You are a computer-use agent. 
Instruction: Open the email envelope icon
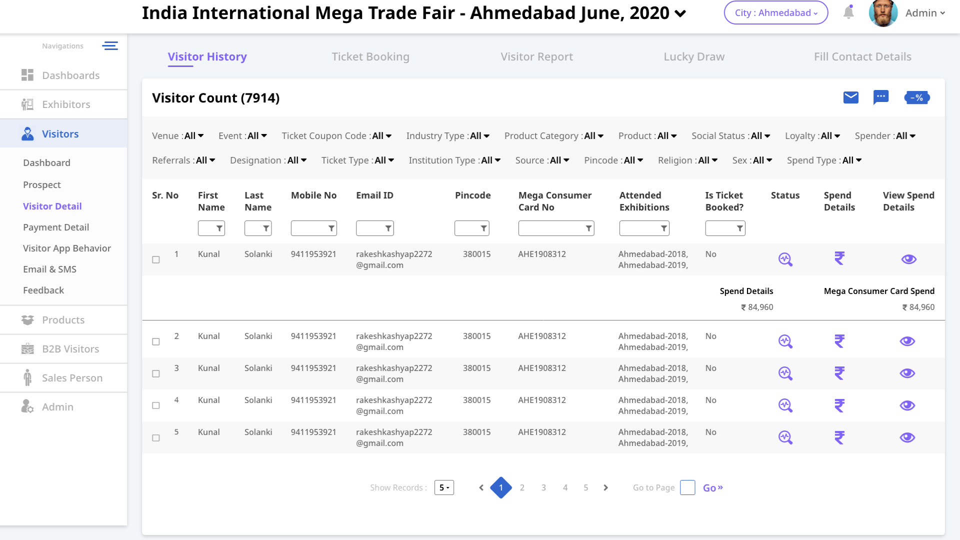850,97
